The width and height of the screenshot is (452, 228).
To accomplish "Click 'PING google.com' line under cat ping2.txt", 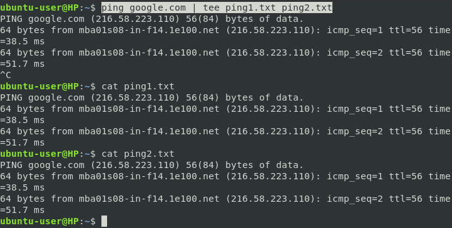I will 152,165.
